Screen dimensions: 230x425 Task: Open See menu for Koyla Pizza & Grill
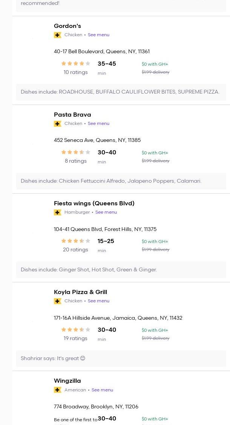click(x=98, y=301)
